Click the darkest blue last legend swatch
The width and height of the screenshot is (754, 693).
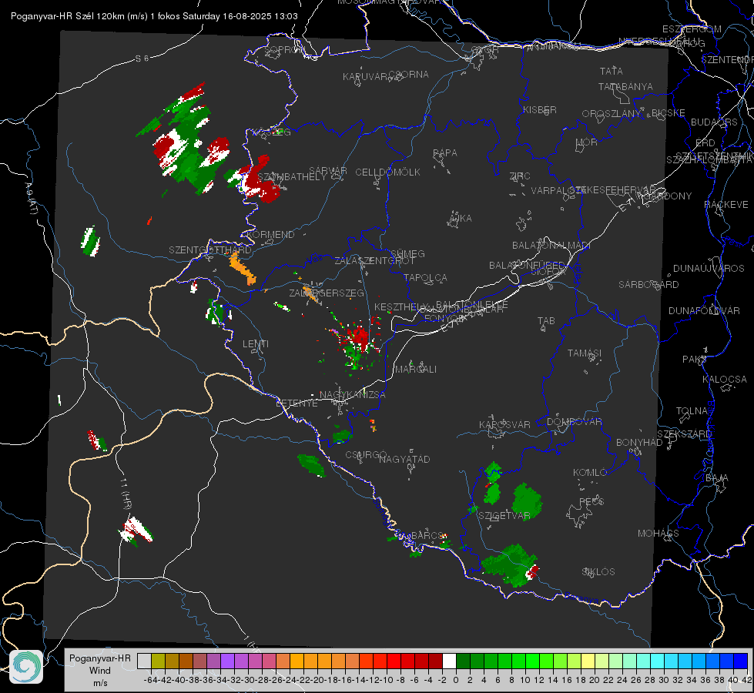(x=741, y=661)
